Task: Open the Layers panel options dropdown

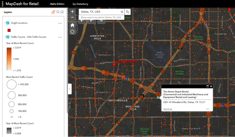Action: [x=62, y=12]
